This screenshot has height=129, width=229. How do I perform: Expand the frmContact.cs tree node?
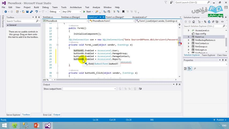(x=189, y=43)
